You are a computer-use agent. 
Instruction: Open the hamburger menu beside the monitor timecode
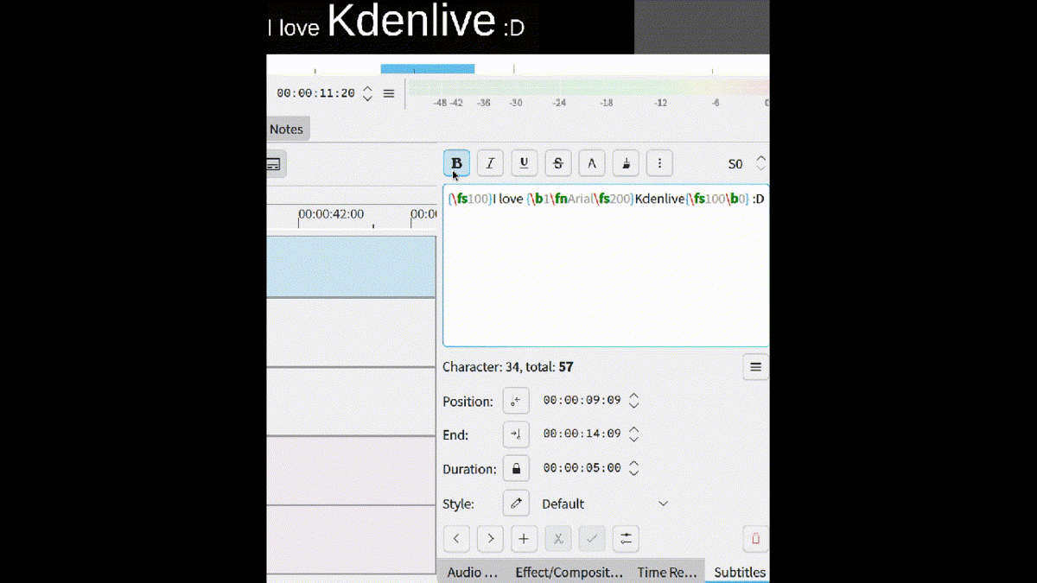pos(389,93)
